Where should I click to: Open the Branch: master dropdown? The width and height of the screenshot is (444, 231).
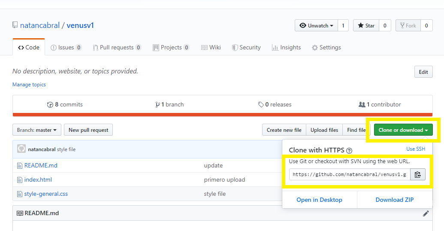pos(37,130)
